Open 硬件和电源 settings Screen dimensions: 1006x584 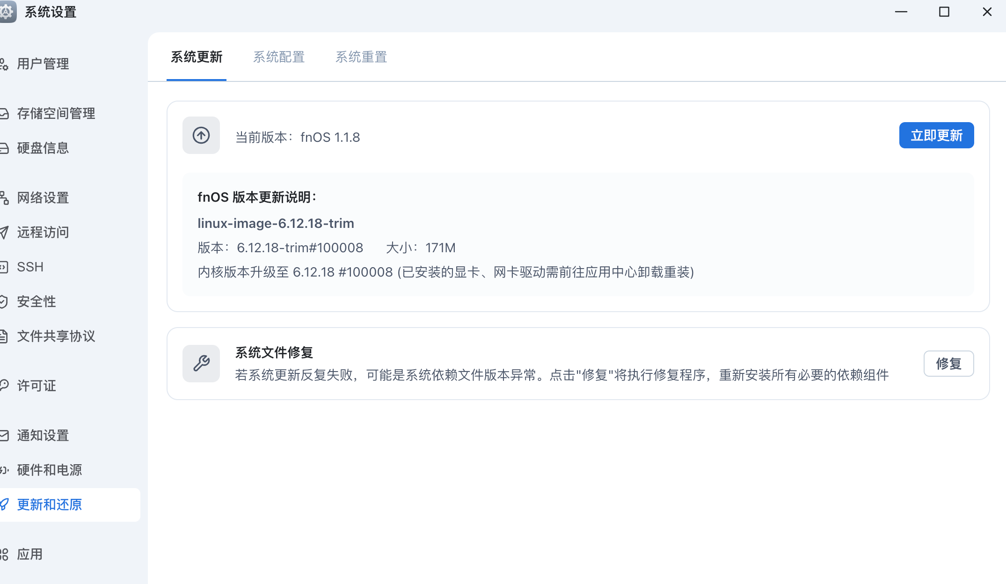coord(50,470)
